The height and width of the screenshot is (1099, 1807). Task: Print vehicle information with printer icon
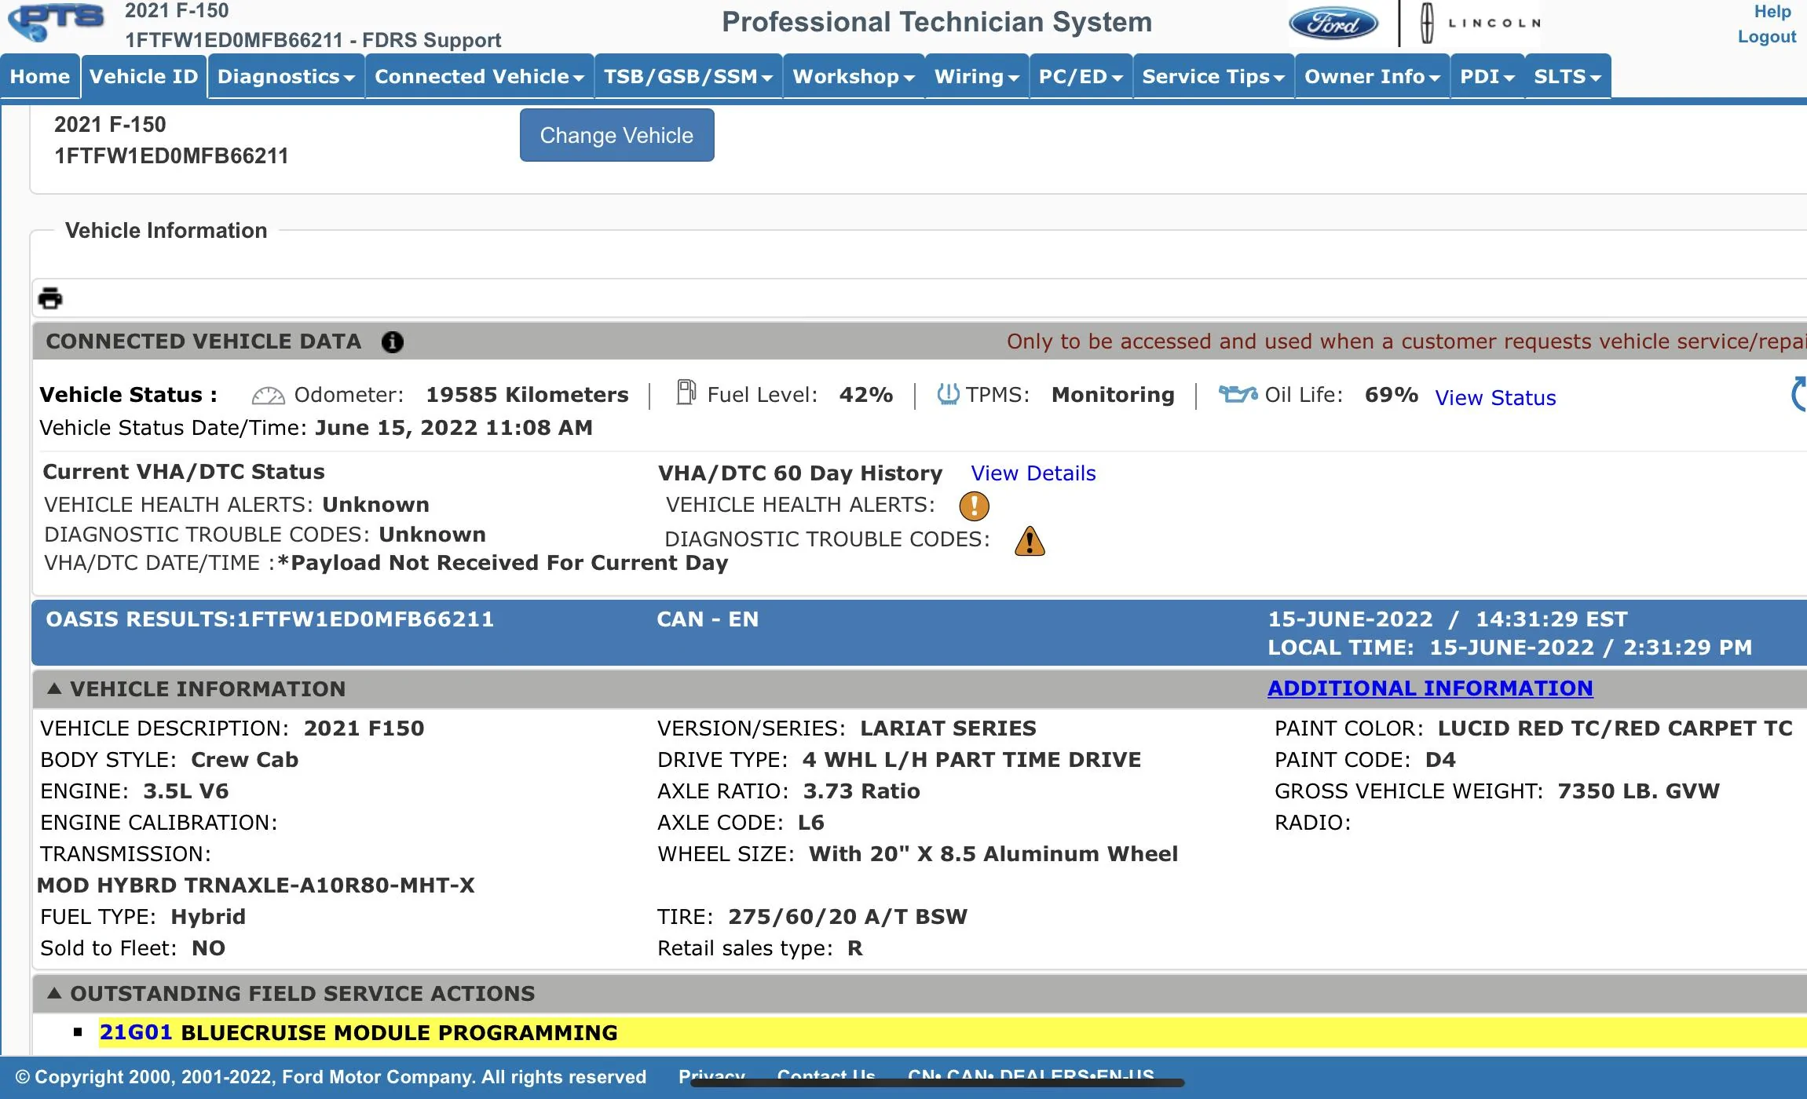[x=50, y=298]
